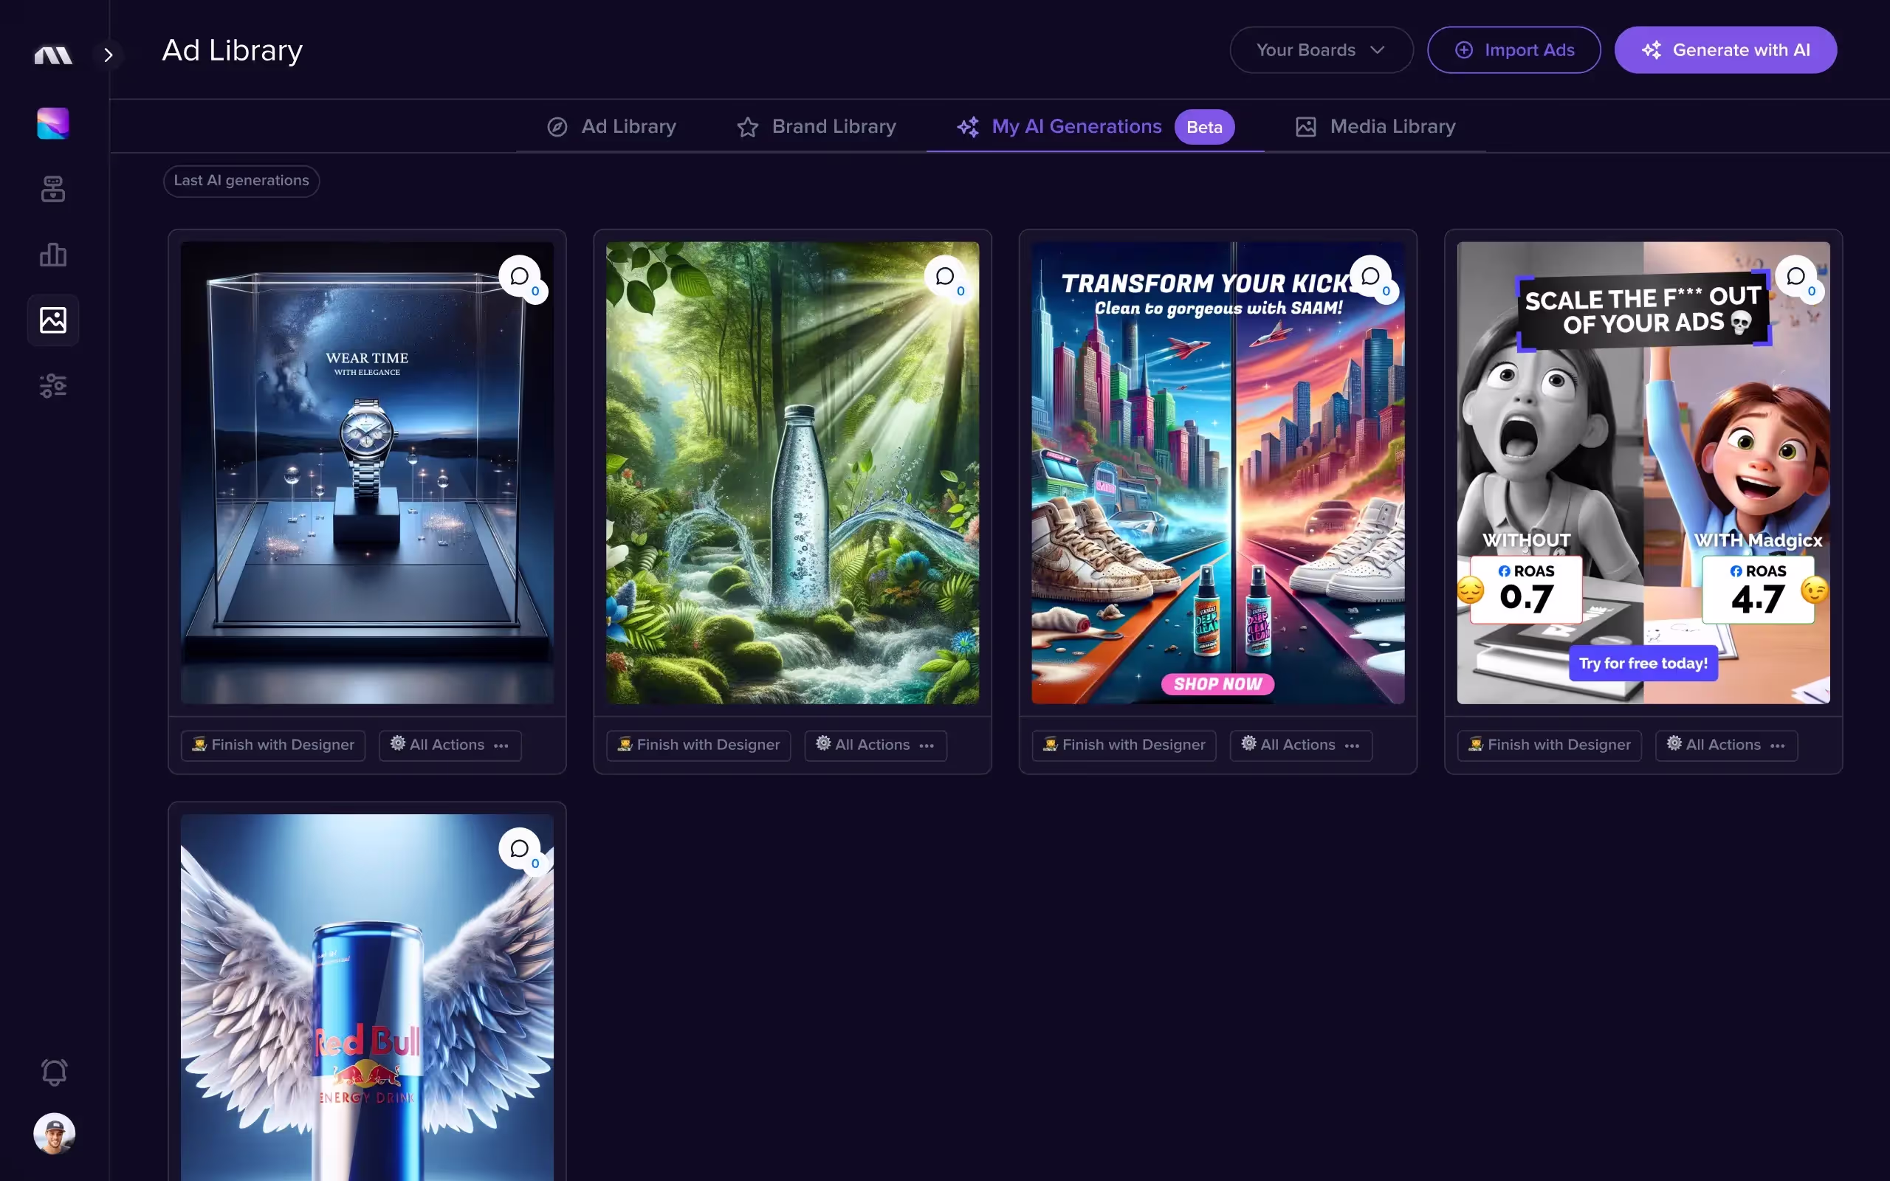Open the Scale Your Ads cartoon thumbnail
The image size is (1890, 1181).
tap(1643, 472)
